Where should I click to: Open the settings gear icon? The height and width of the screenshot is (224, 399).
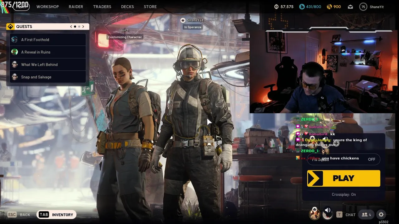(x=381, y=214)
